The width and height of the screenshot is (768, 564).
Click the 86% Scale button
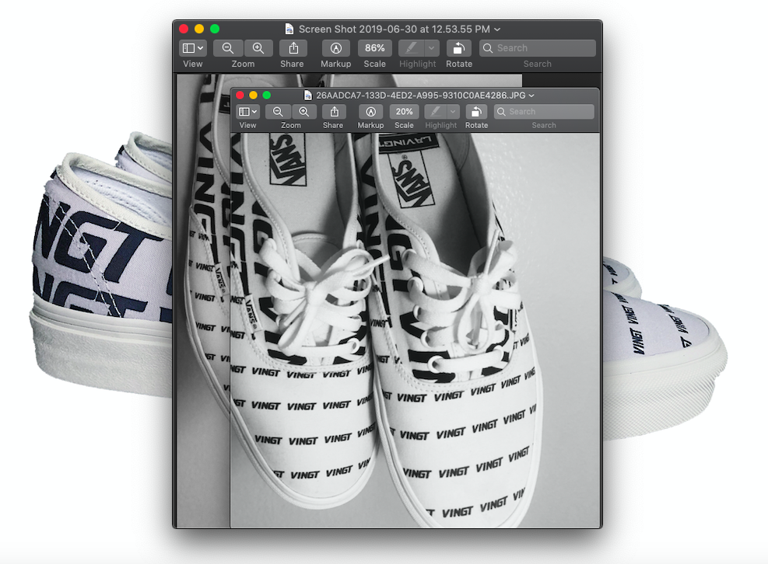(374, 48)
